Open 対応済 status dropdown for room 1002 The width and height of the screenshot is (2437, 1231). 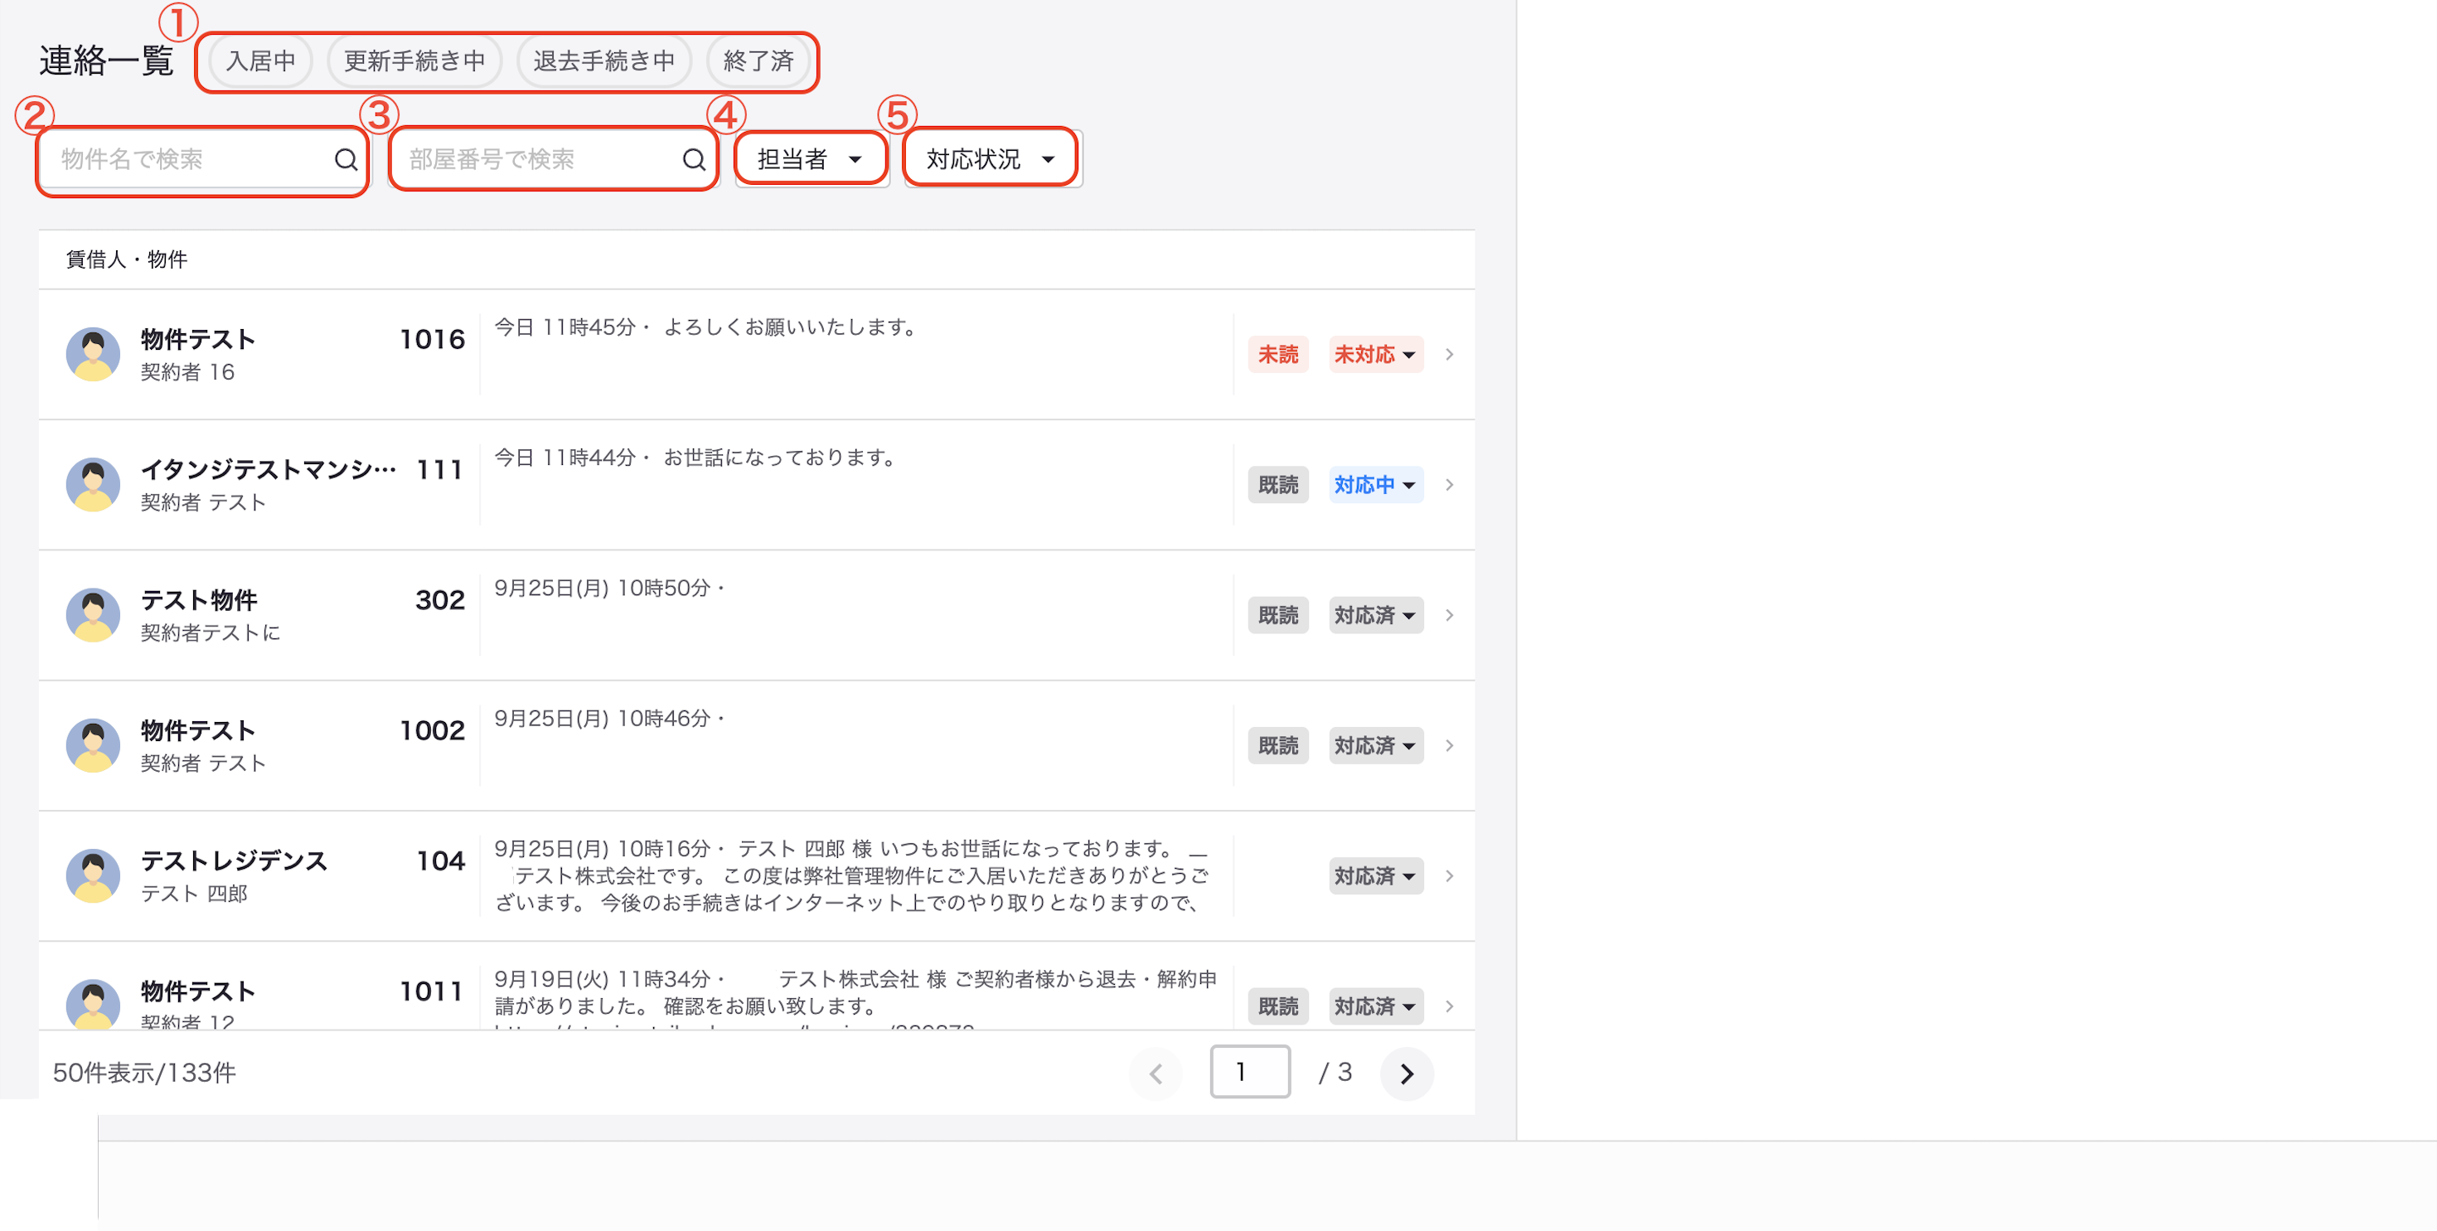click(1375, 747)
